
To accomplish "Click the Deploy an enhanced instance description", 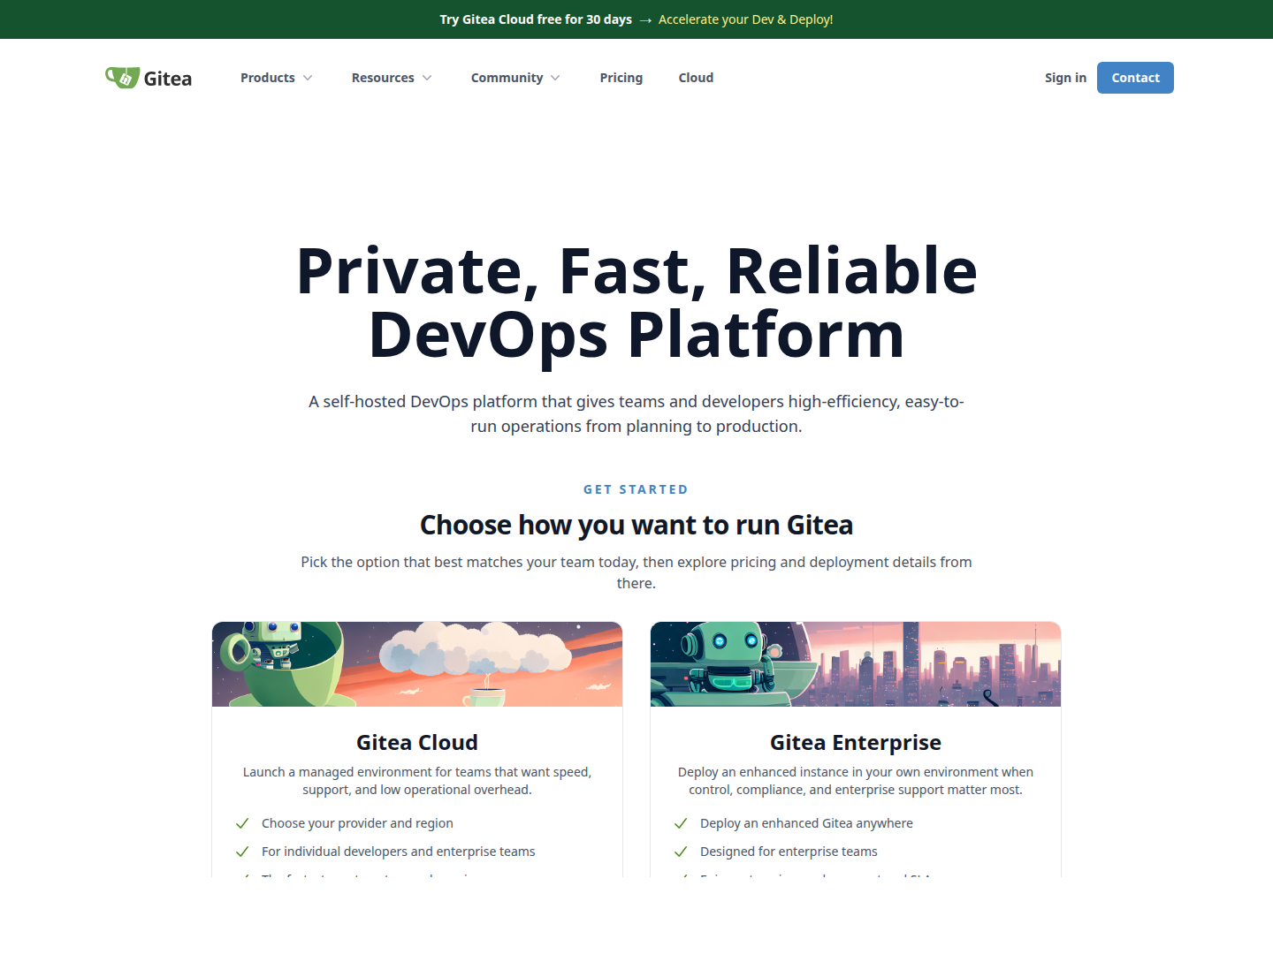I will point(856,781).
